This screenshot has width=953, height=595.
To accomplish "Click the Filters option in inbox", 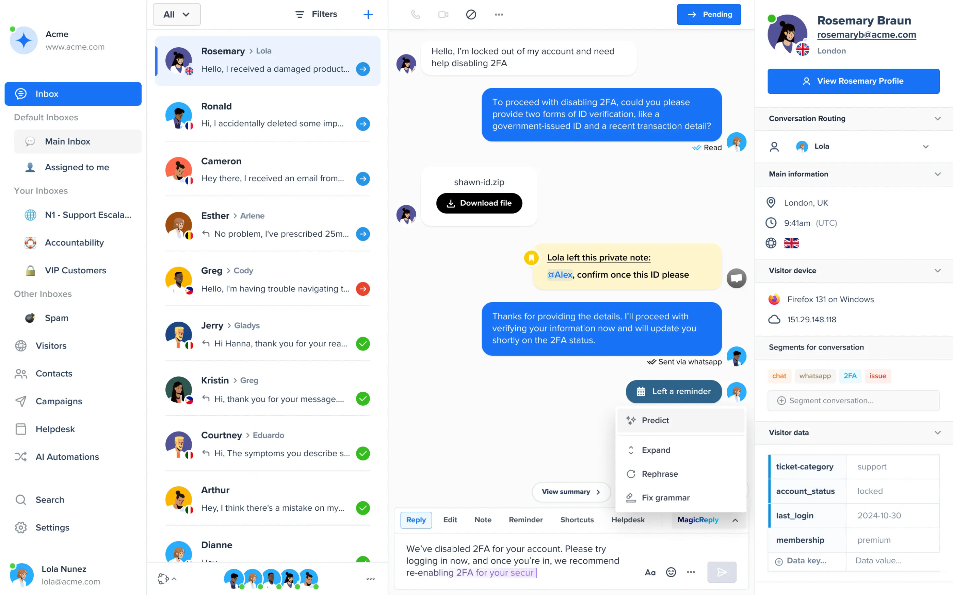I will [x=316, y=14].
